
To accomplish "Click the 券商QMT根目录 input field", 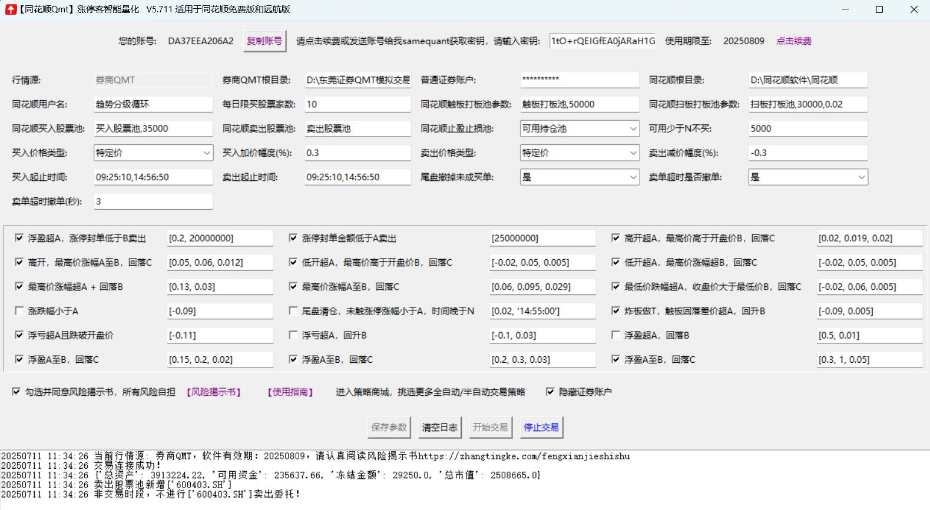I will click(358, 80).
